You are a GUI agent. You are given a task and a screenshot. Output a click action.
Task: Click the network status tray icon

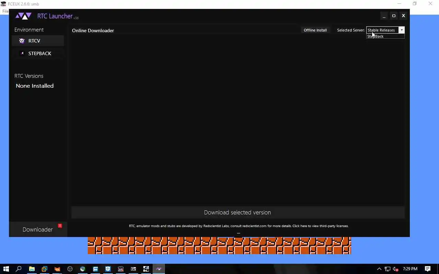click(x=388, y=269)
